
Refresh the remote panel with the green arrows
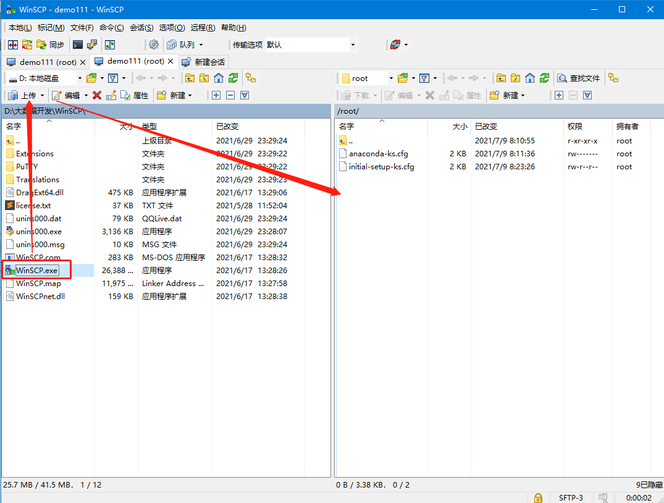point(544,78)
